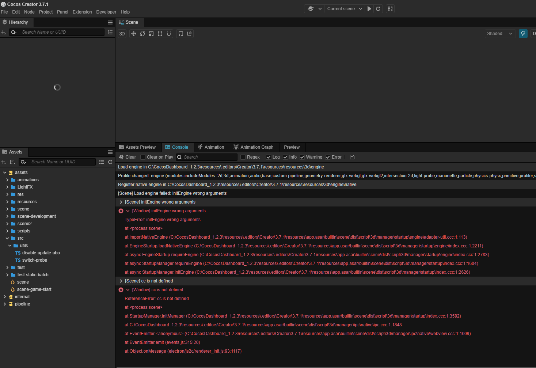The width and height of the screenshot is (536, 368).
Task: Collapse the utils folder
Action: tap(10, 246)
